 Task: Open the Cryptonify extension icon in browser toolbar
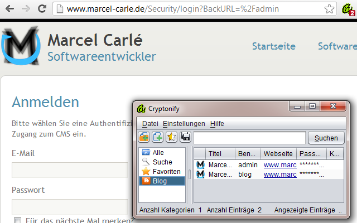[x=348, y=9]
